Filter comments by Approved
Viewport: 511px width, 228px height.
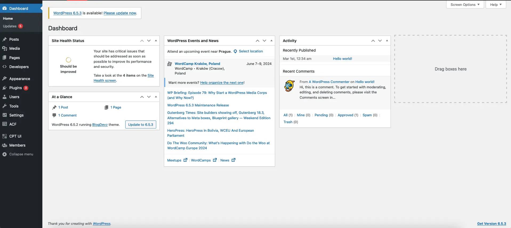(345, 115)
